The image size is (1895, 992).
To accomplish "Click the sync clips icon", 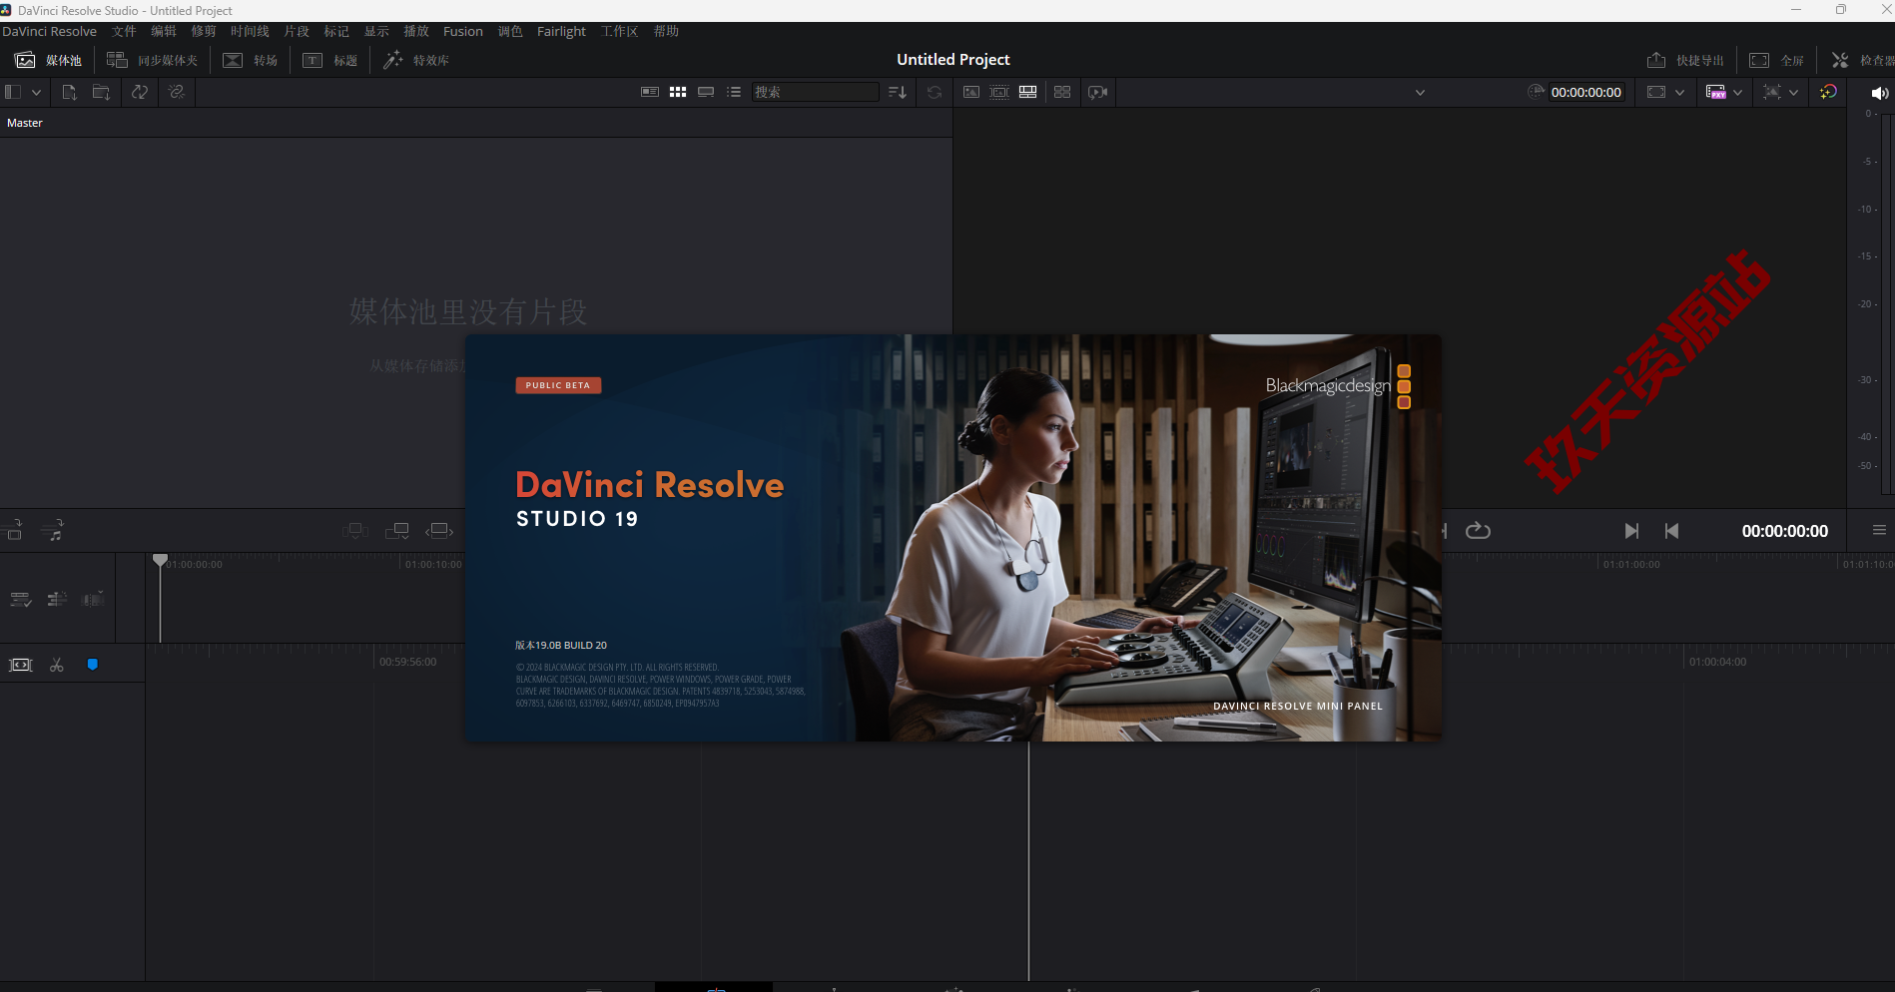I will 140,92.
